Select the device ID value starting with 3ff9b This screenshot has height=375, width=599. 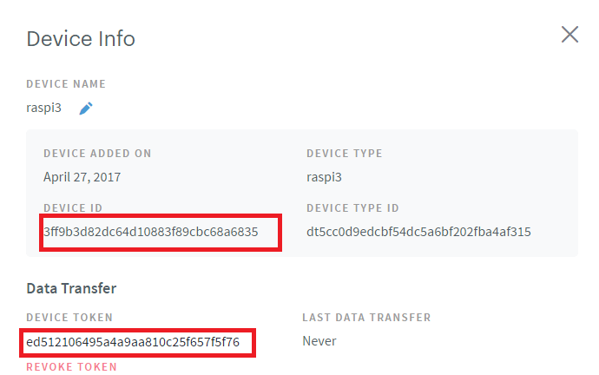[151, 232]
